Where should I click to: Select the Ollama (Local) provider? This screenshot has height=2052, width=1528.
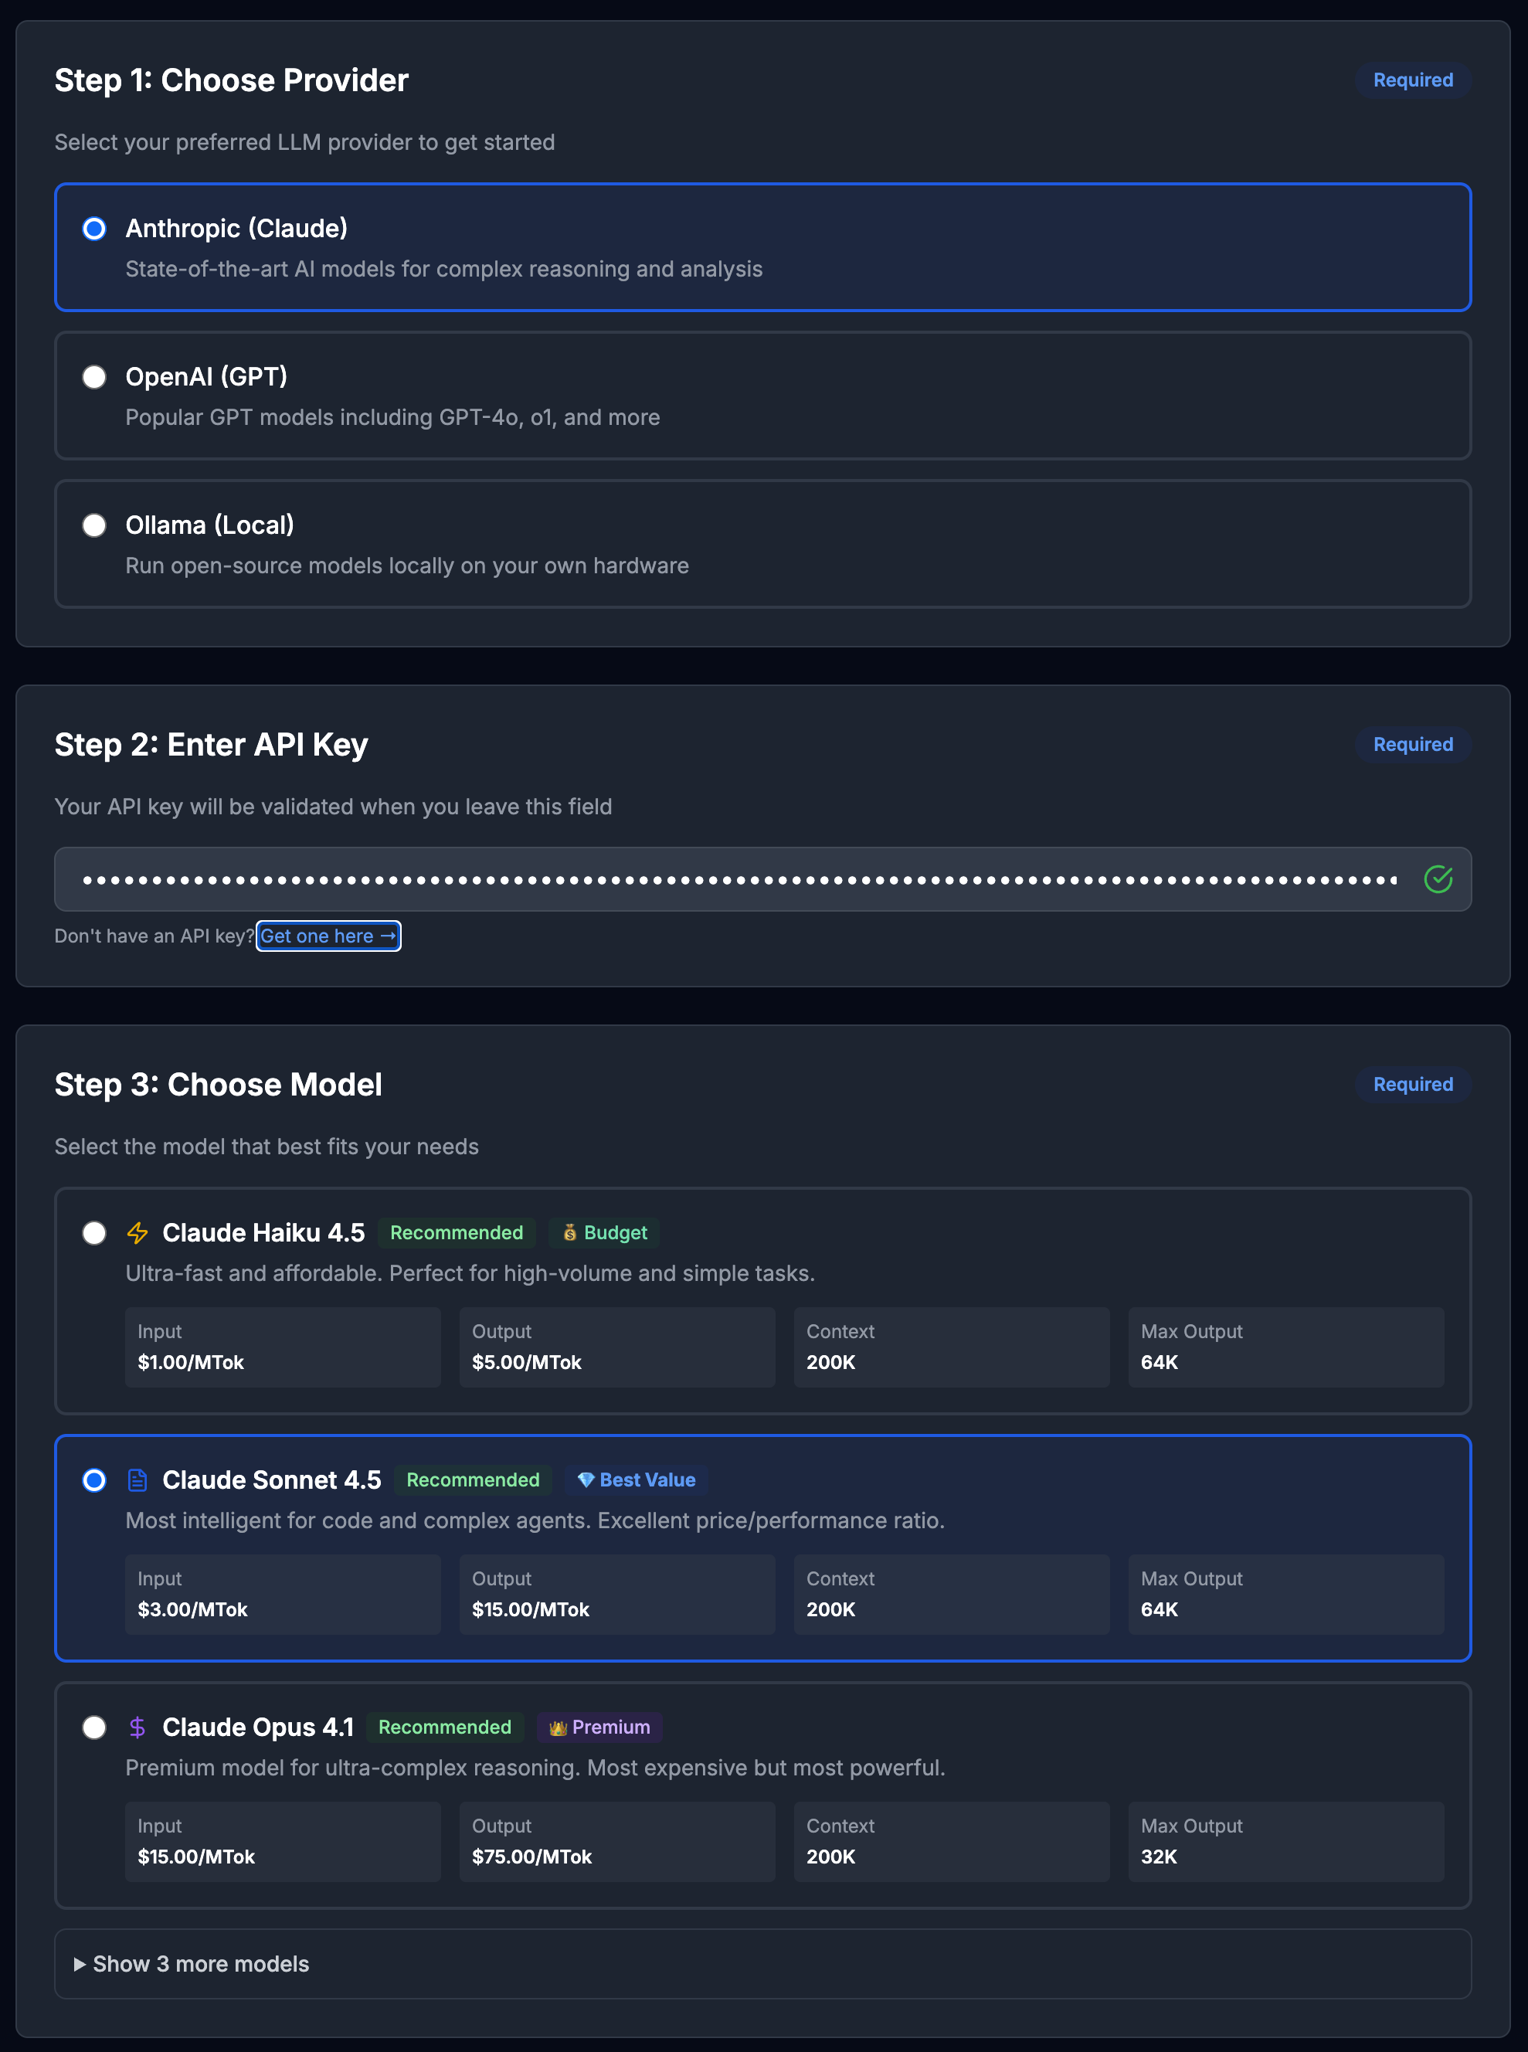coord(94,525)
